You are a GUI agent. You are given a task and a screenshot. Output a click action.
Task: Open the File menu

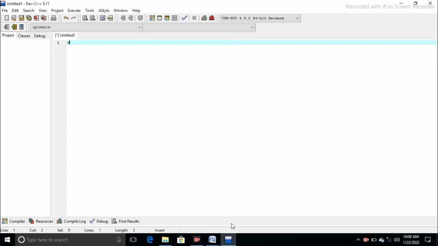pos(5,11)
